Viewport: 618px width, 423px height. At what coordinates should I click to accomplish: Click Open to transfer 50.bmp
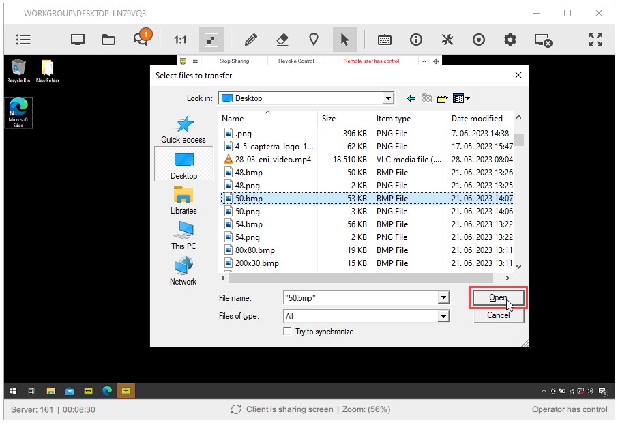(x=497, y=297)
